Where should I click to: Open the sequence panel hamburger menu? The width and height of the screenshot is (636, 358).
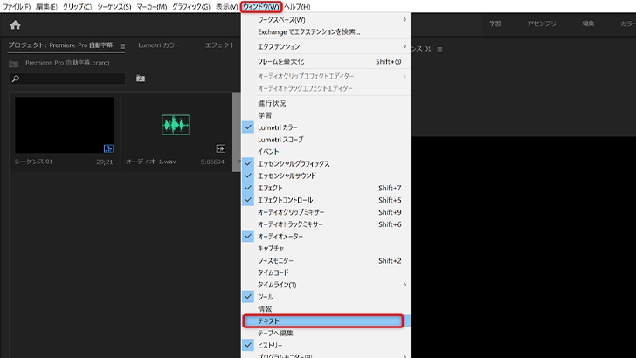coord(439,50)
